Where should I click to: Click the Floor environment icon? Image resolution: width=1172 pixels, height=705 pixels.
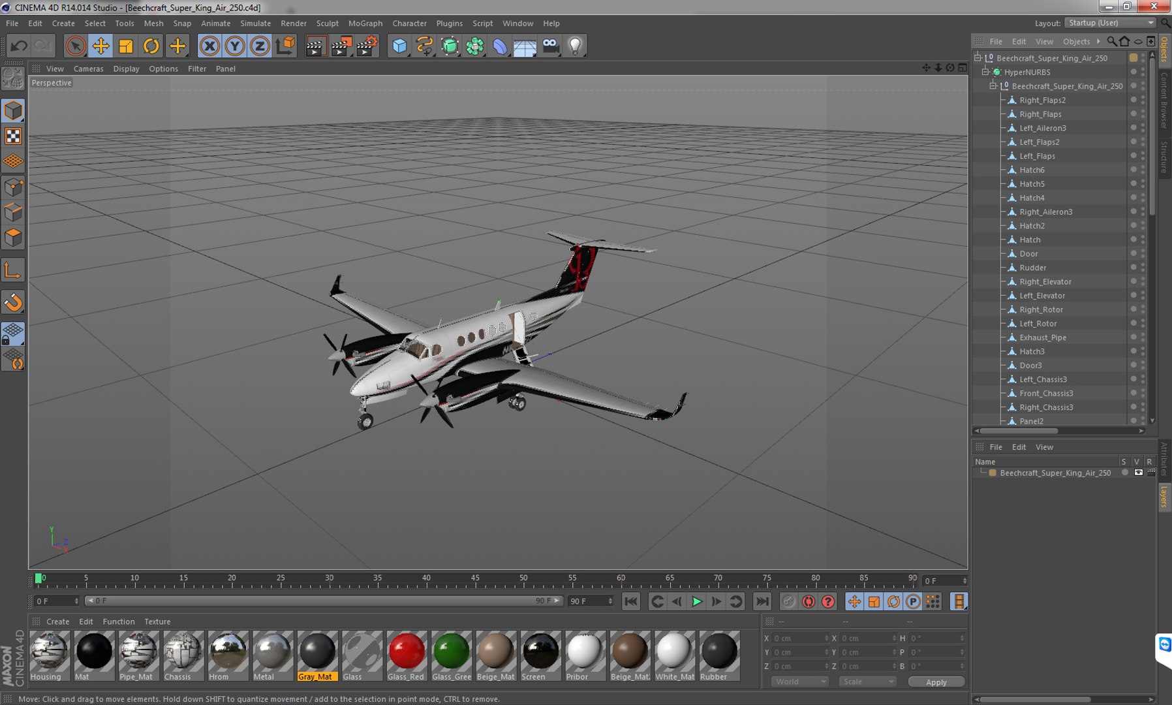525,46
